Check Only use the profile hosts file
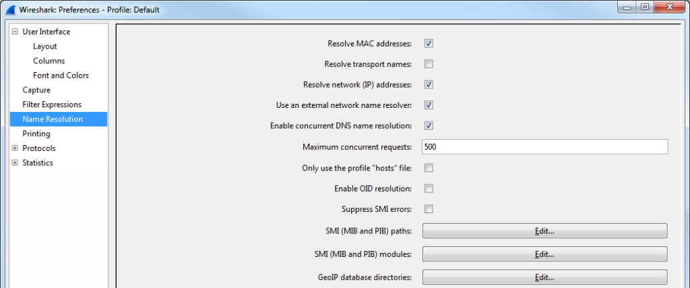 [429, 168]
